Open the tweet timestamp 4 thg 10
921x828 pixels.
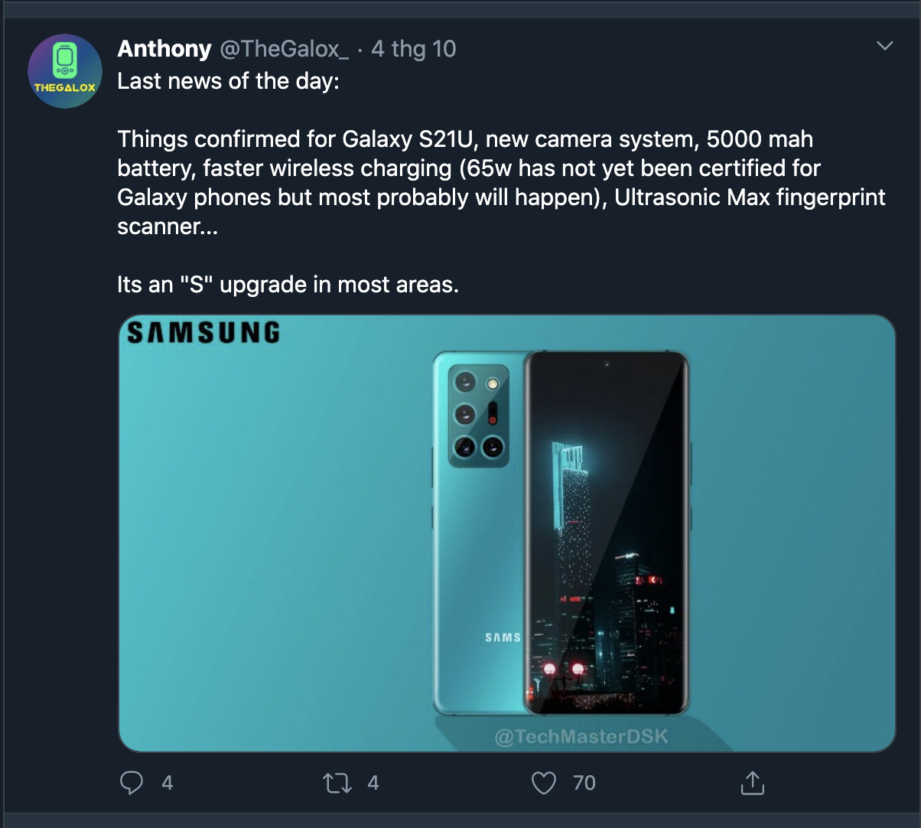coord(413,49)
